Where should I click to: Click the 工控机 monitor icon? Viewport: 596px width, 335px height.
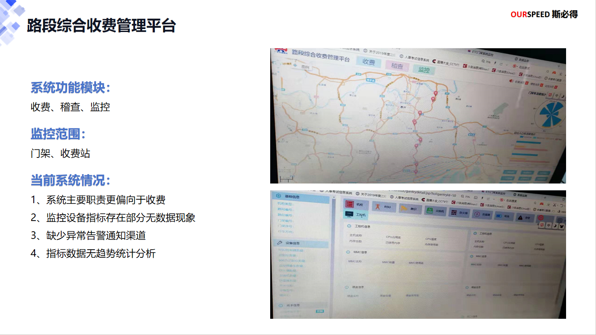point(349,214)
